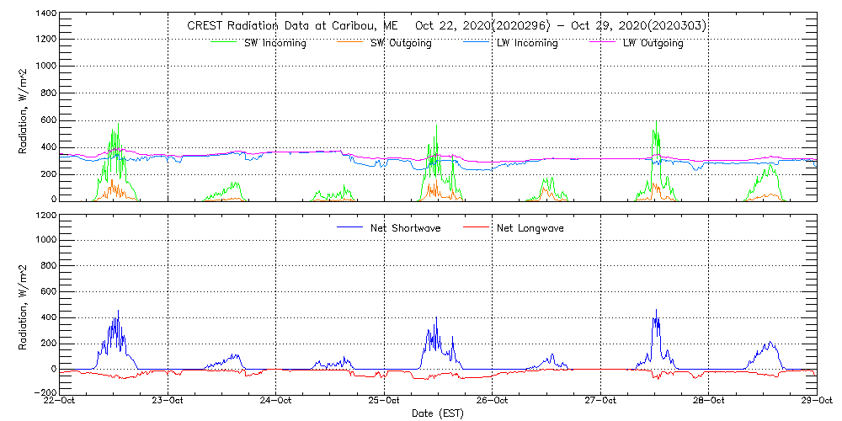Image resolution: width=842 pixels, height=421 pixels.
Task: Click the 27-Oct date tick label
Action: tap(600, 402)
